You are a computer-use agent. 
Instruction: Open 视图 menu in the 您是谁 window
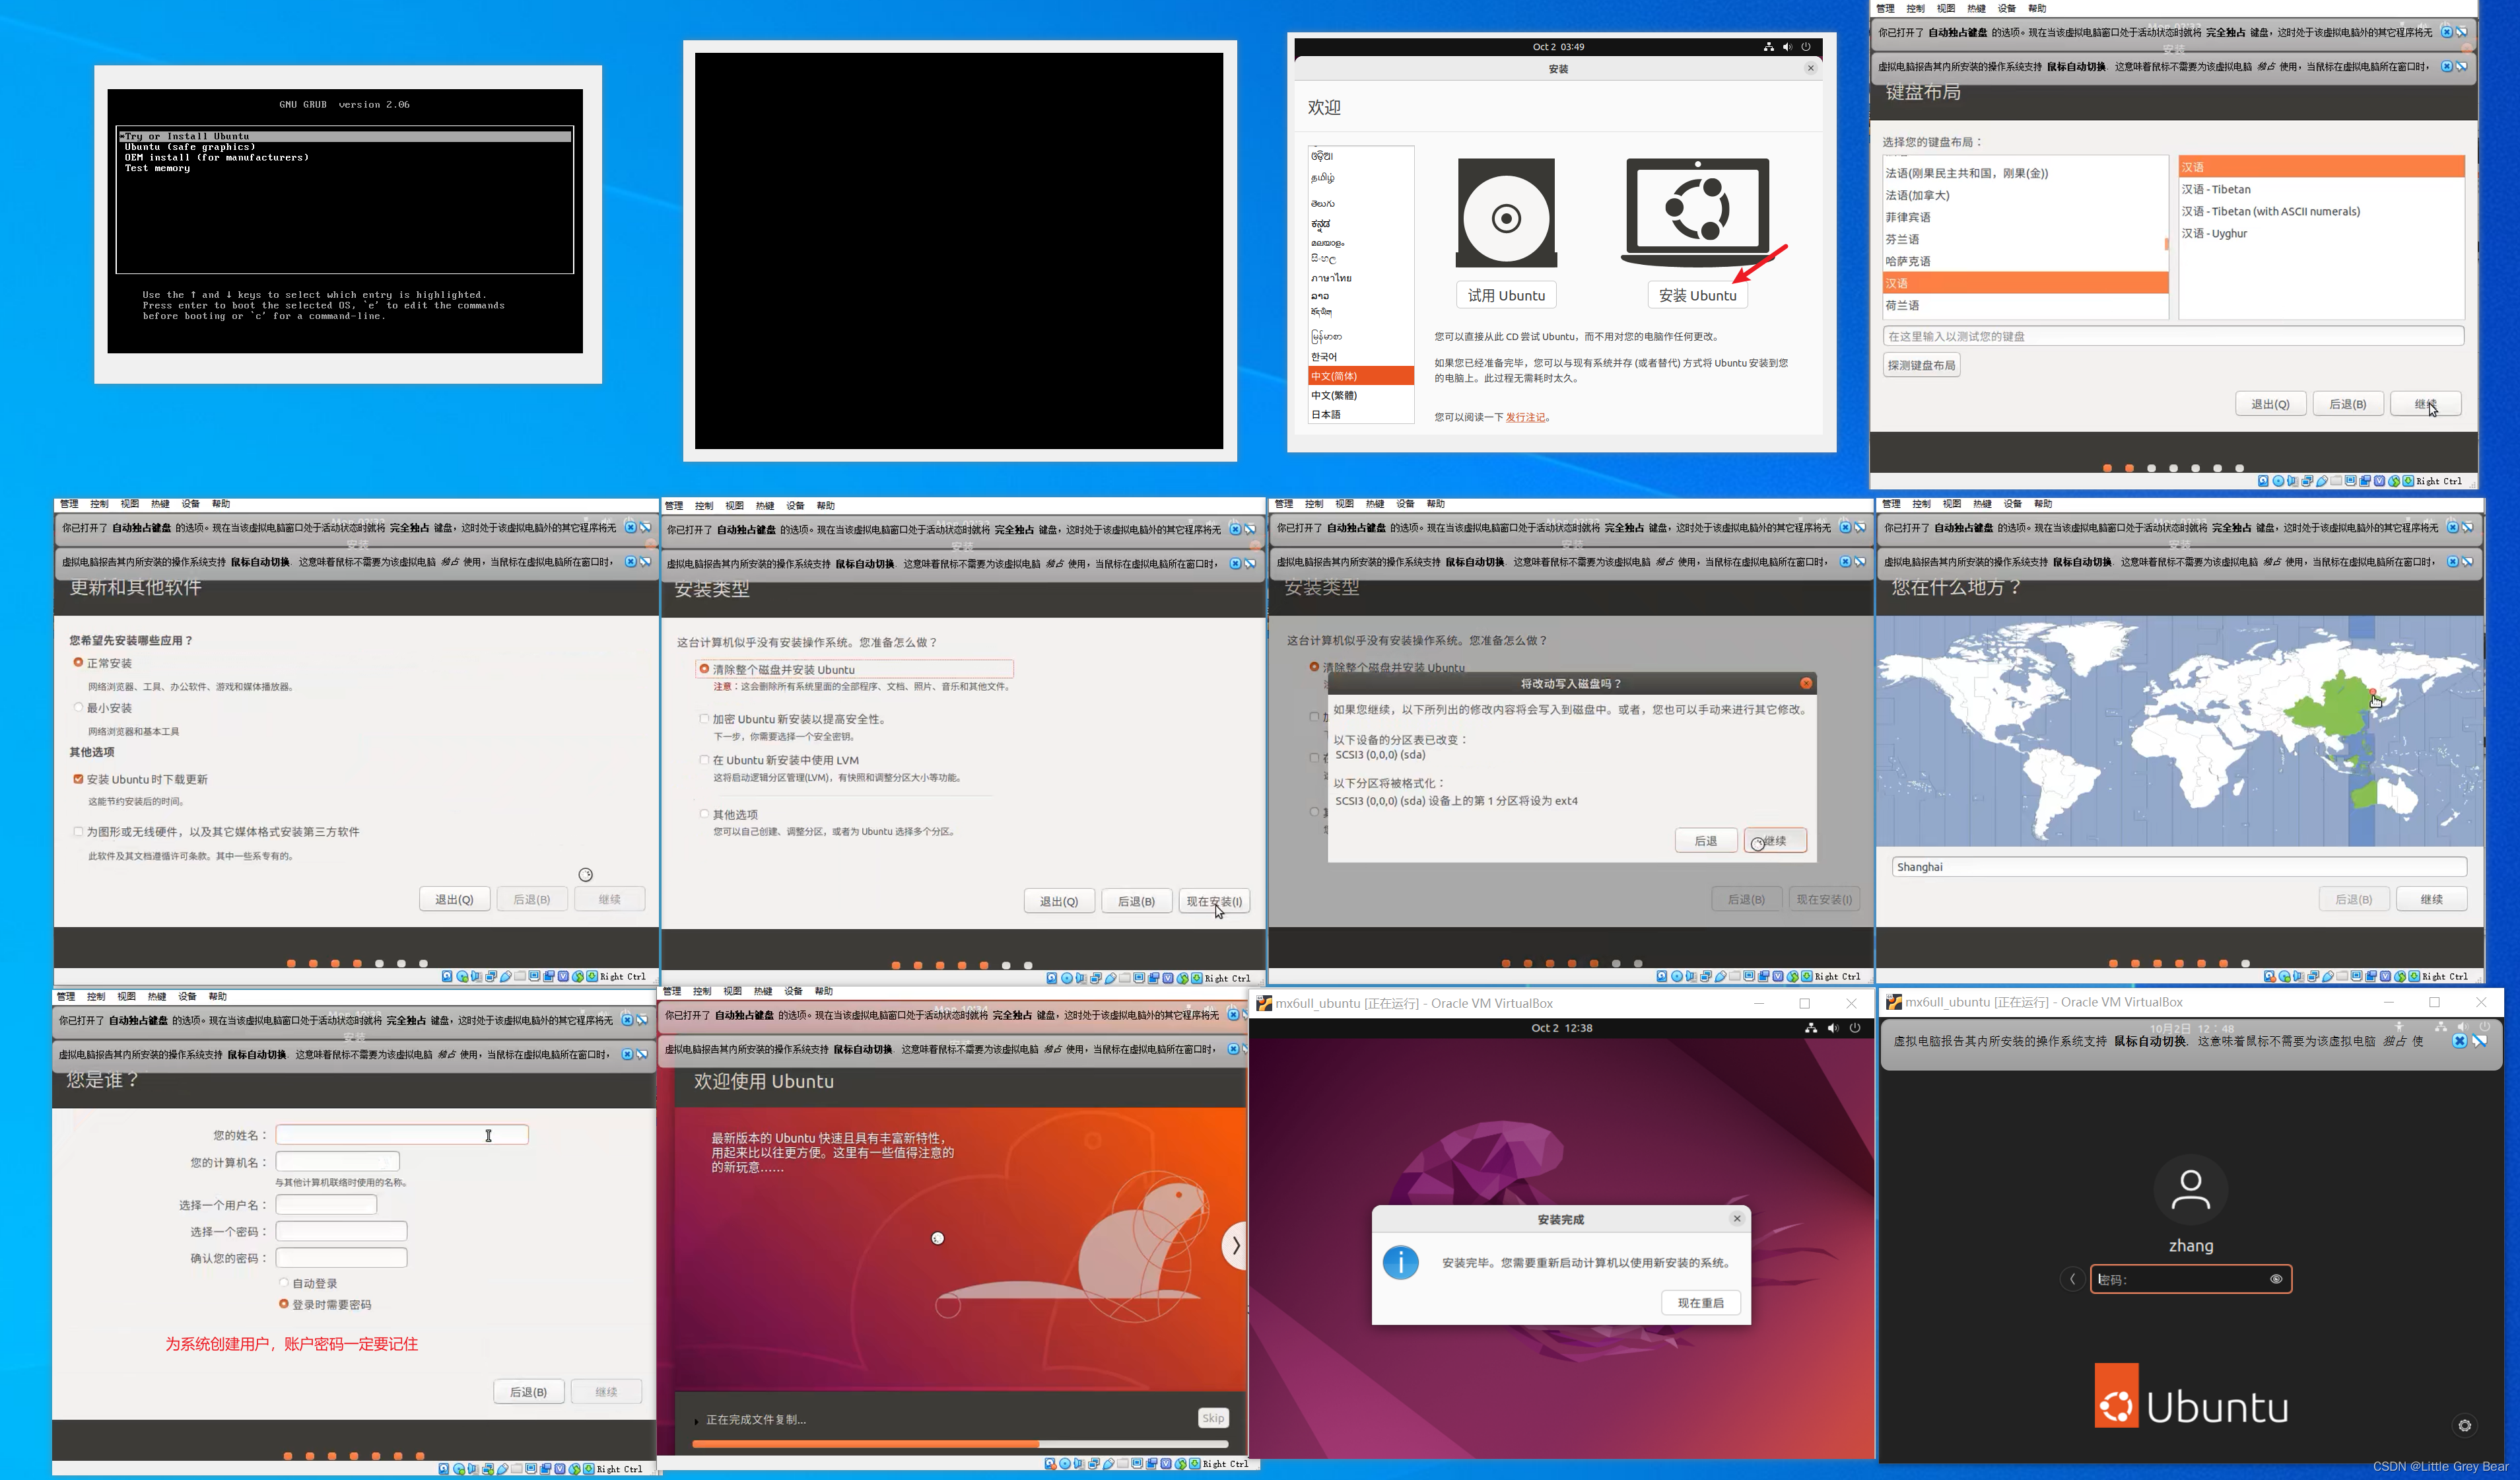click(x=126, y=996)
